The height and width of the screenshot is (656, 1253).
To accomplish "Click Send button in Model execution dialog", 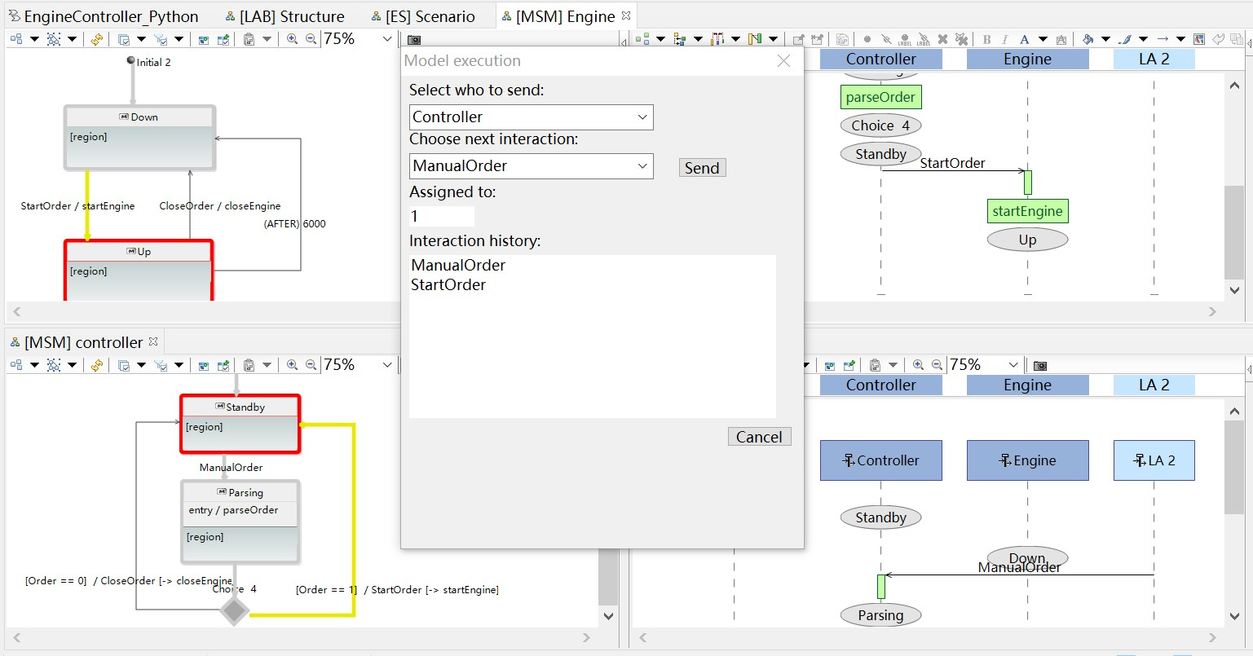I will [x=702, y=168].
